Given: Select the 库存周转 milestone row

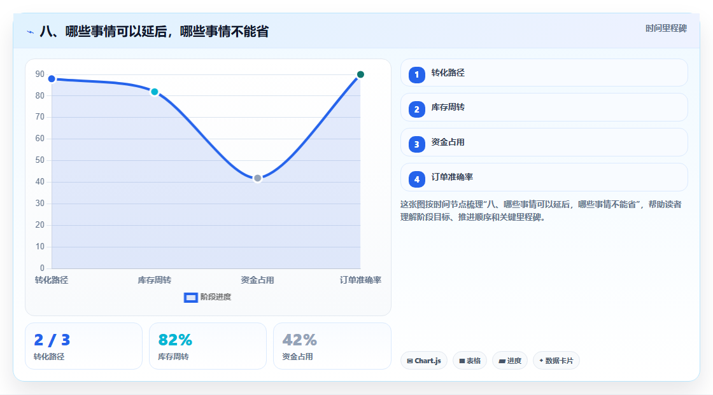Looking at the screenshot, I should (x=544, y=107).
